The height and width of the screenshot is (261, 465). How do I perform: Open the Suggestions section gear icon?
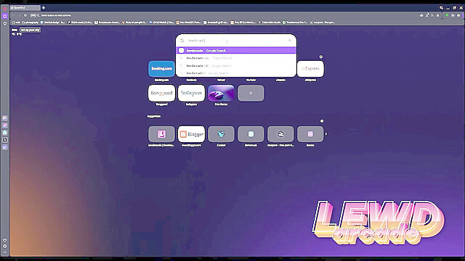322,121
